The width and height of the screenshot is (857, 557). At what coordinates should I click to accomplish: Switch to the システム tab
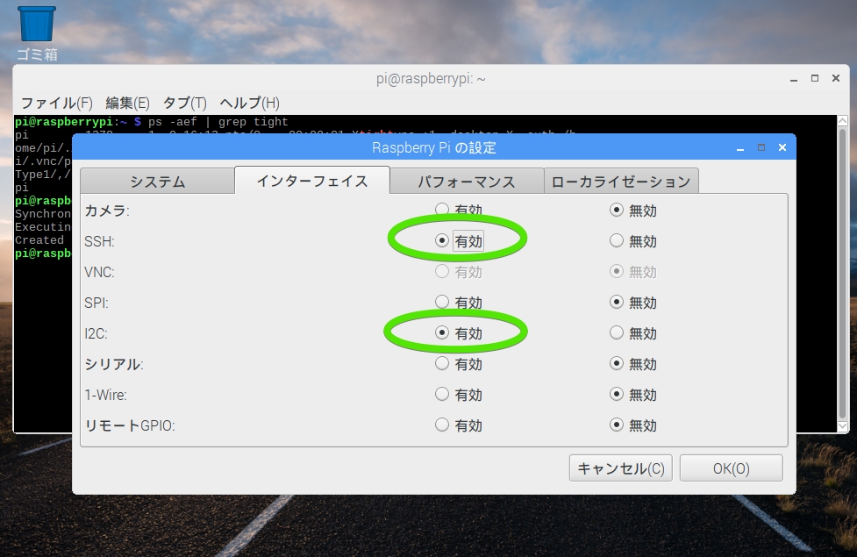tap(157, 182)
